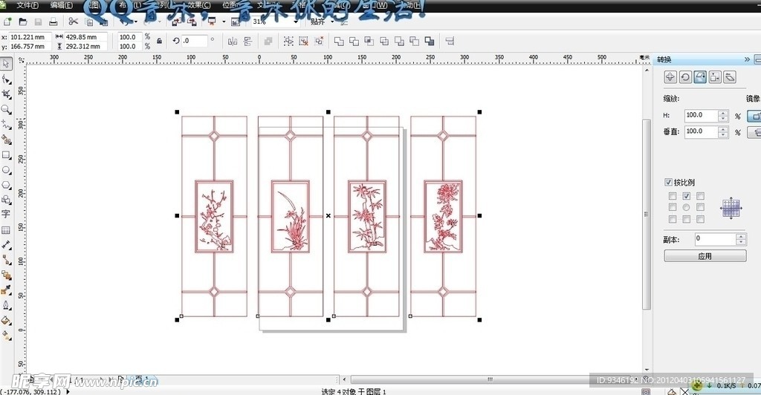
Task: Select the Zoom tool in toolbox
Action: [x=6, y=109]
